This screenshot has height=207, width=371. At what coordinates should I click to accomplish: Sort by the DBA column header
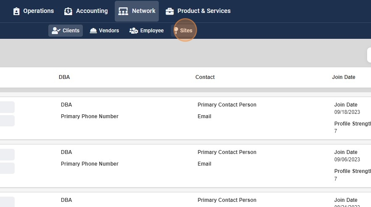[64, 77]
